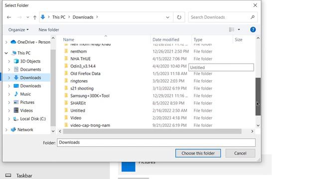Click the magnifier search icon
The image size is (319, 179).
coord(253,17)
